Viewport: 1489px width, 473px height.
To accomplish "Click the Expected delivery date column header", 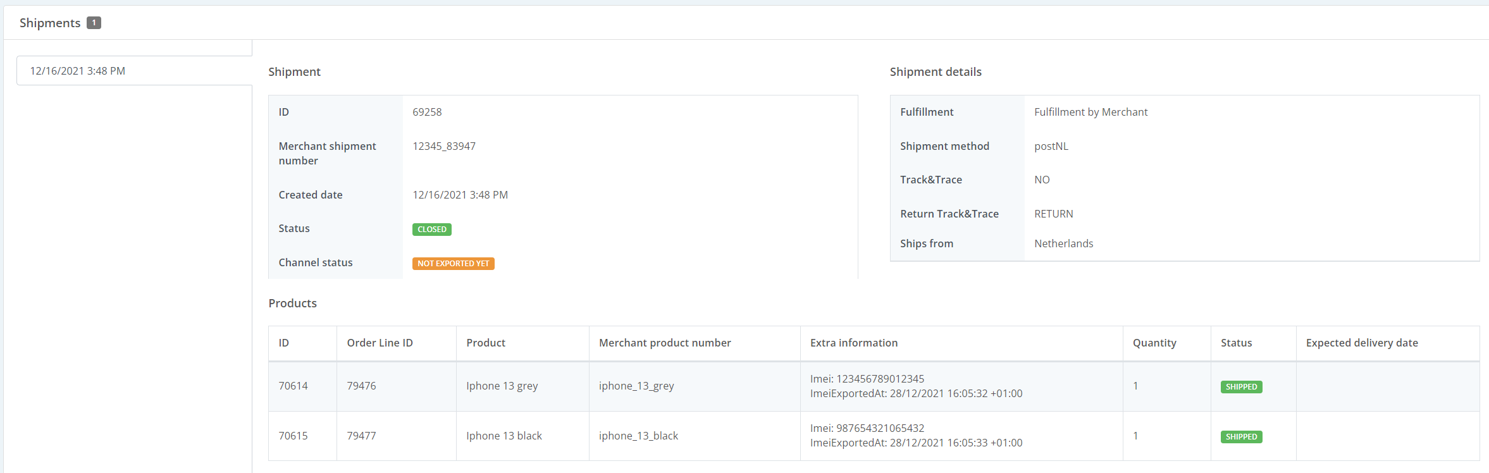I will pyautogui.click(x=1362, y=343).
